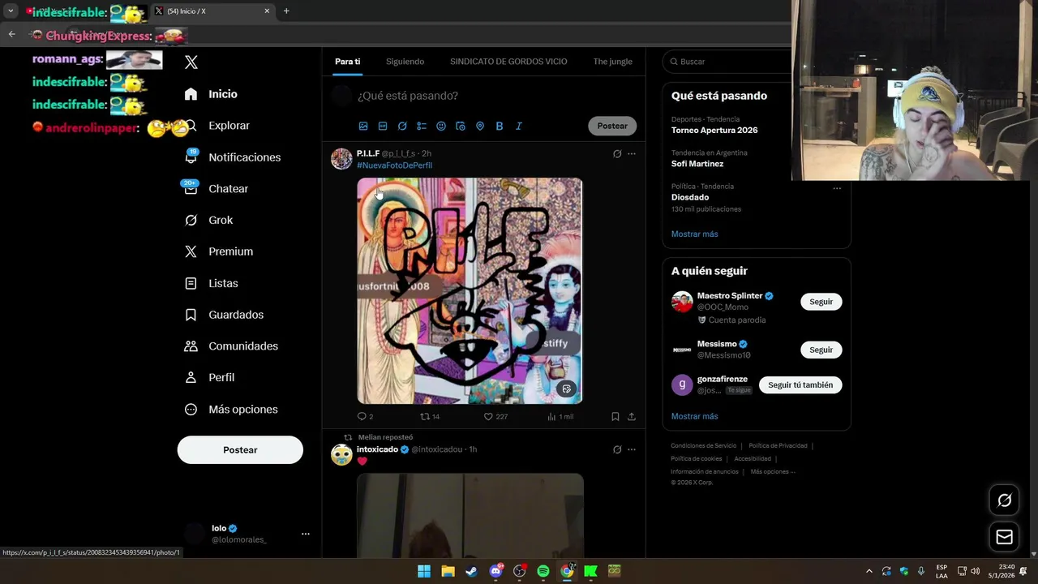Apply bold formatting in composer
The height and width of the screenshot is (584, 1038).
pos(500,126)
